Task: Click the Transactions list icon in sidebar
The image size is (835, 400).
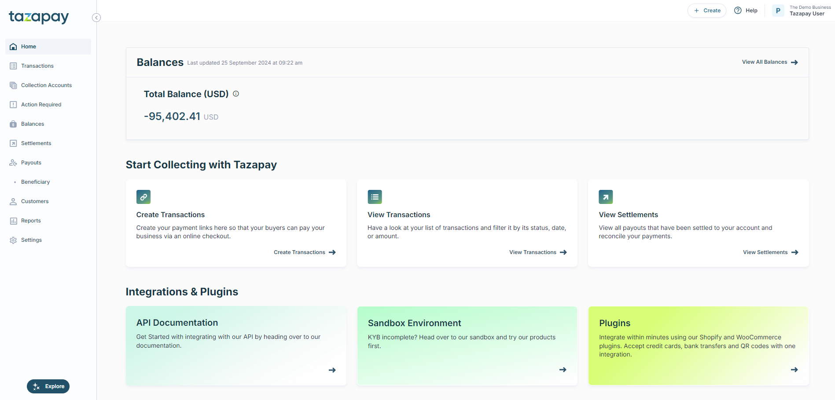Action: tap(13, 66)
